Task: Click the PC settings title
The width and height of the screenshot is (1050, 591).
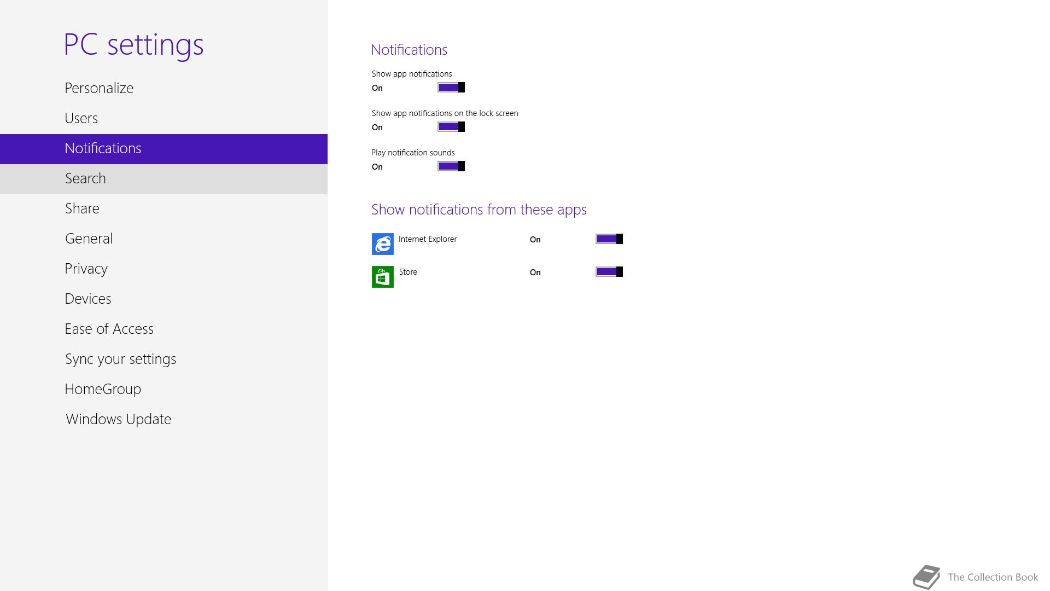Action: pos(133,45)
